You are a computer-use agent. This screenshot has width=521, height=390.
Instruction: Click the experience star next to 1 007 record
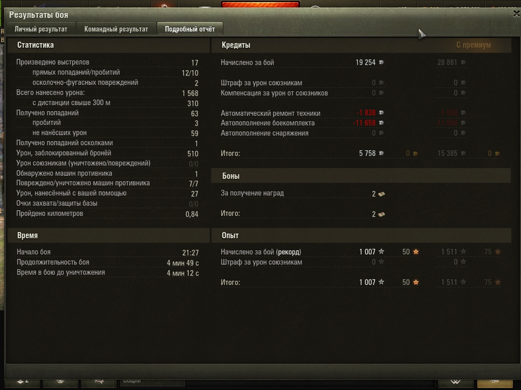(x=382, y=252)
